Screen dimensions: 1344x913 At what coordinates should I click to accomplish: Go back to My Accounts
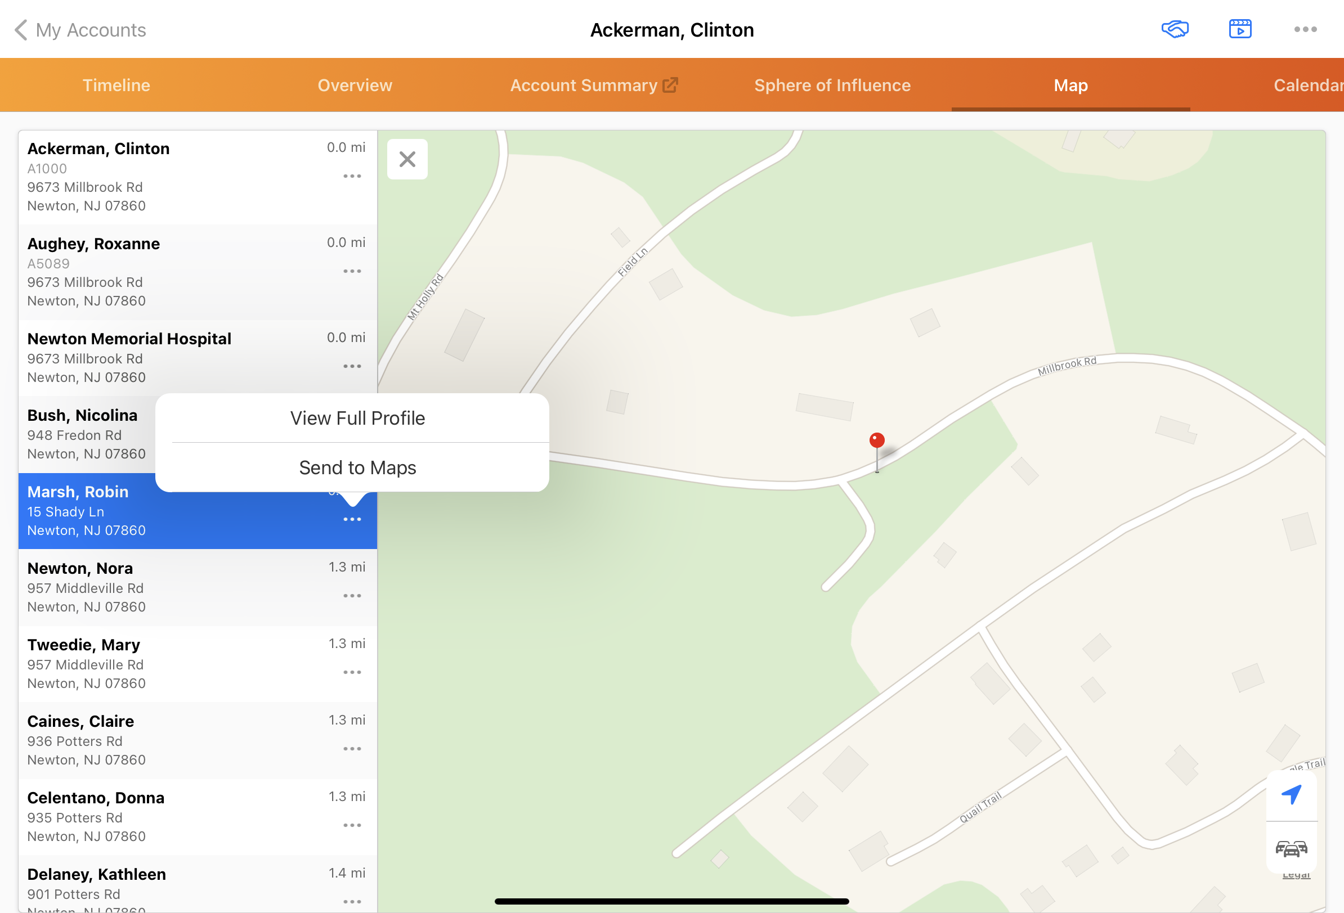click(80, 30)
